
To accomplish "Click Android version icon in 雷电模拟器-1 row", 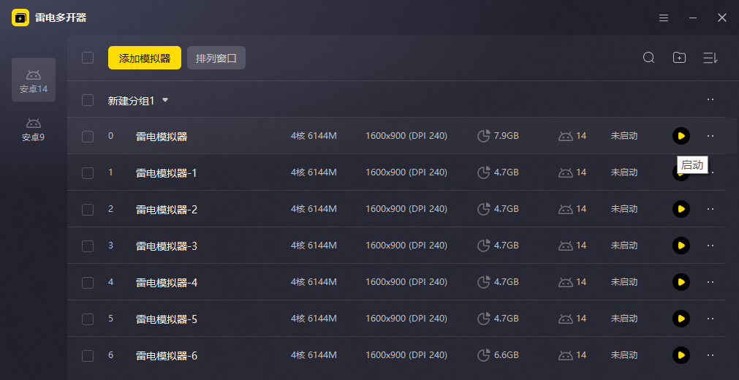I will tap(566, 173).
